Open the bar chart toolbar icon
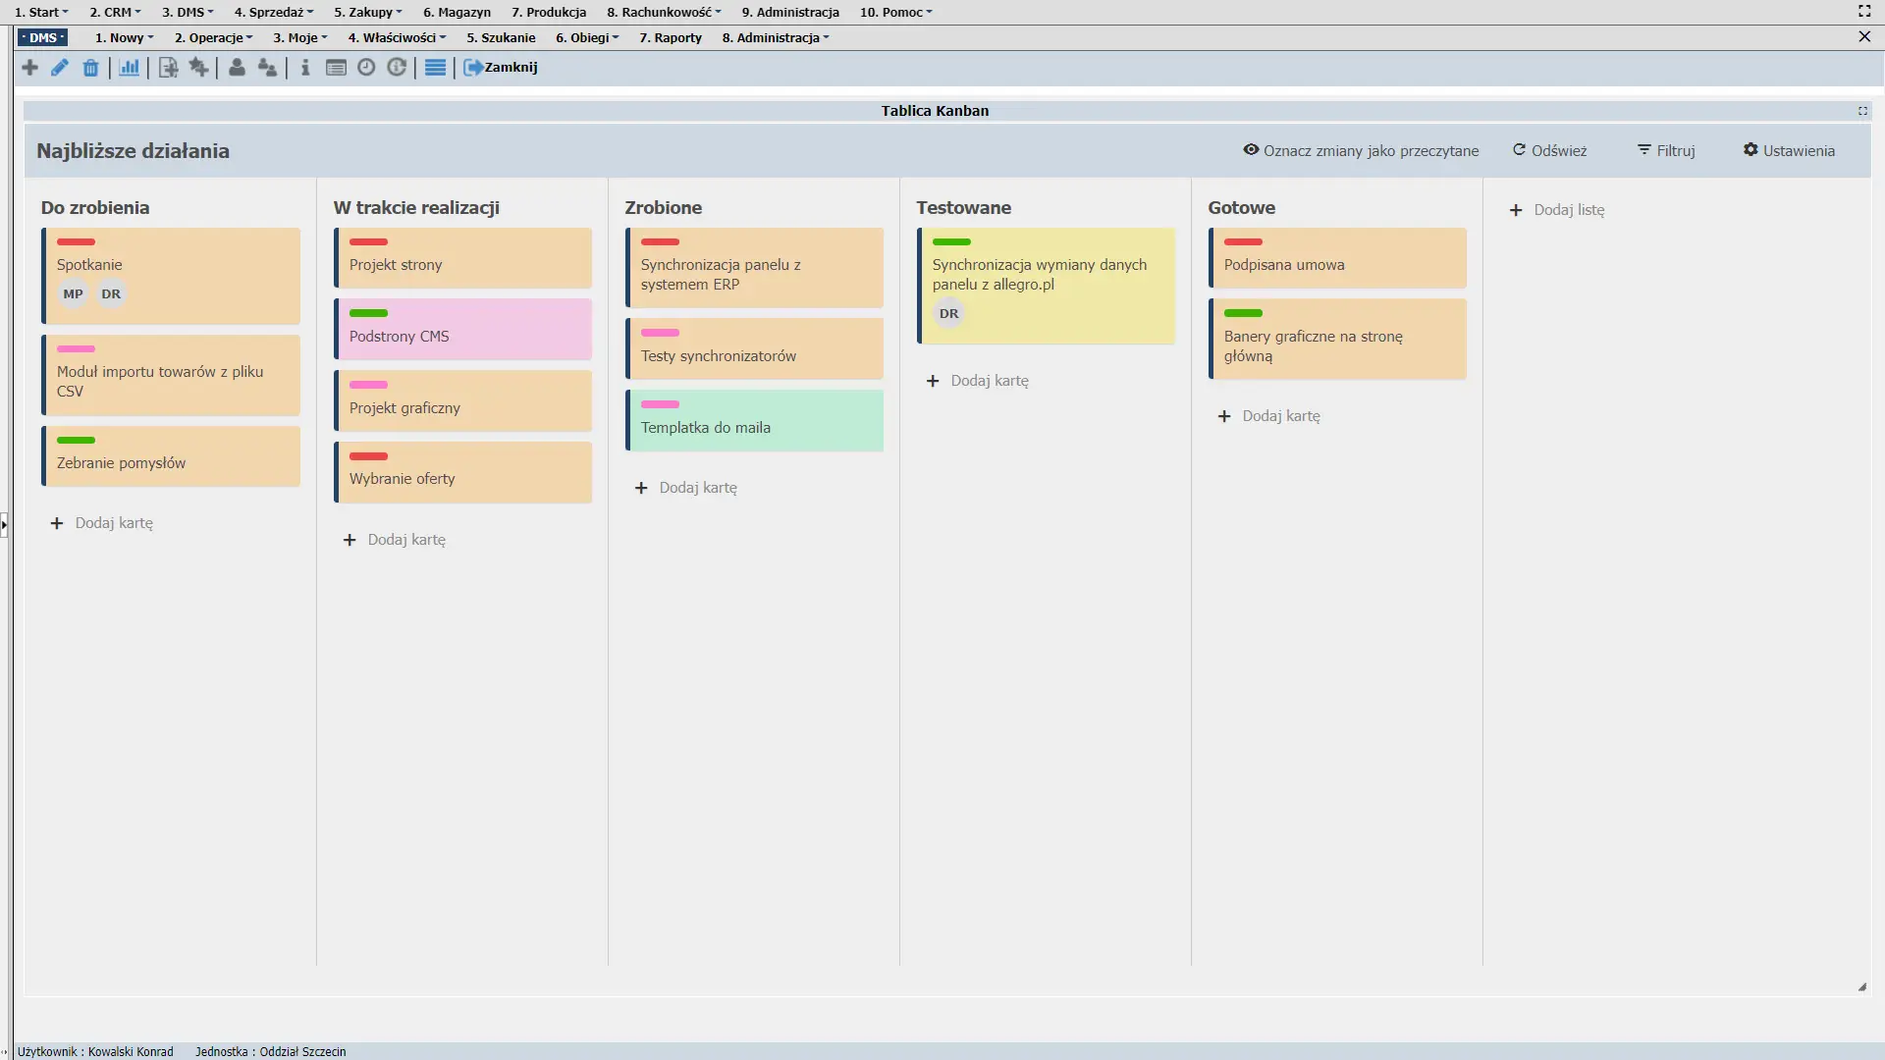 [x=129, y=68]
